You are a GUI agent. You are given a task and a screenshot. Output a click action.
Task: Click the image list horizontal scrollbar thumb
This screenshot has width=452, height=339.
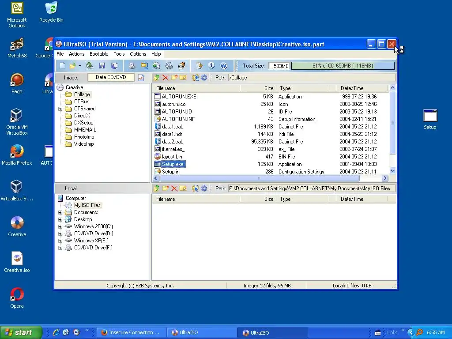[260, 178]
